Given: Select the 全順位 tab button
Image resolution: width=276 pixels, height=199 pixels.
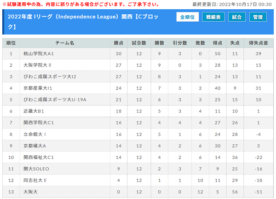Looking at the screenshot, I should tap(188, 17).
